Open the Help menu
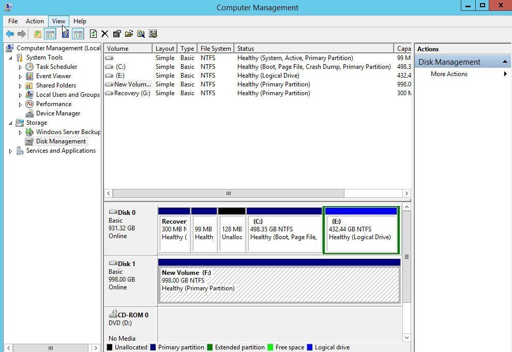 (x=80, y=21)
